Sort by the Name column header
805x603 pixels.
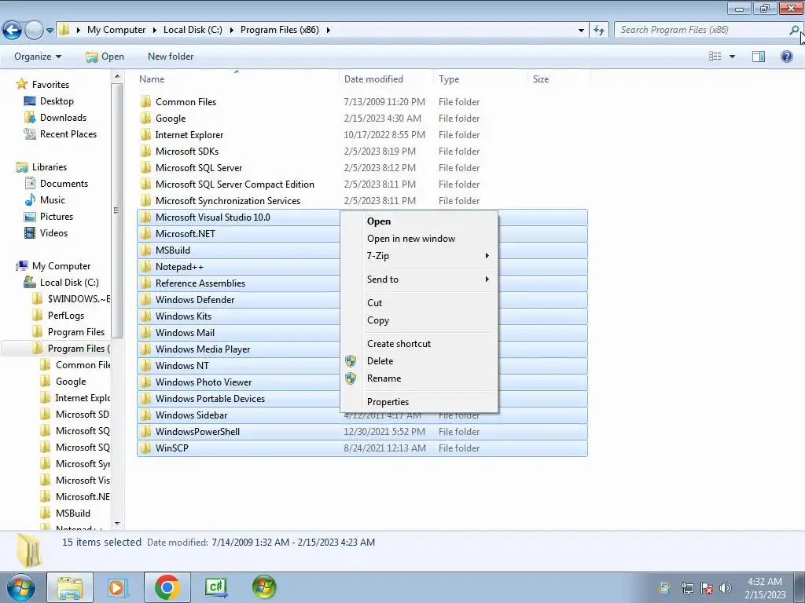coord(152,79)
